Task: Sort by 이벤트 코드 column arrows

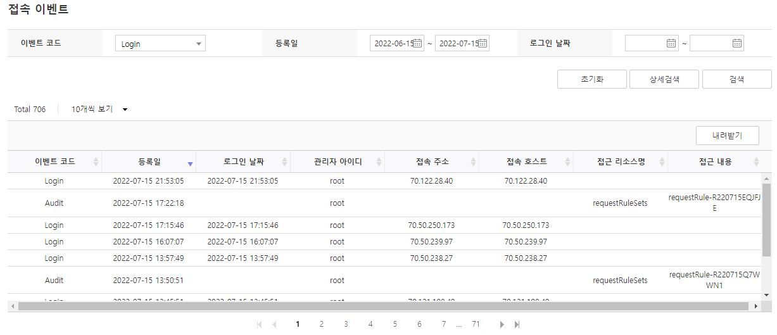Action: point(96,162)
